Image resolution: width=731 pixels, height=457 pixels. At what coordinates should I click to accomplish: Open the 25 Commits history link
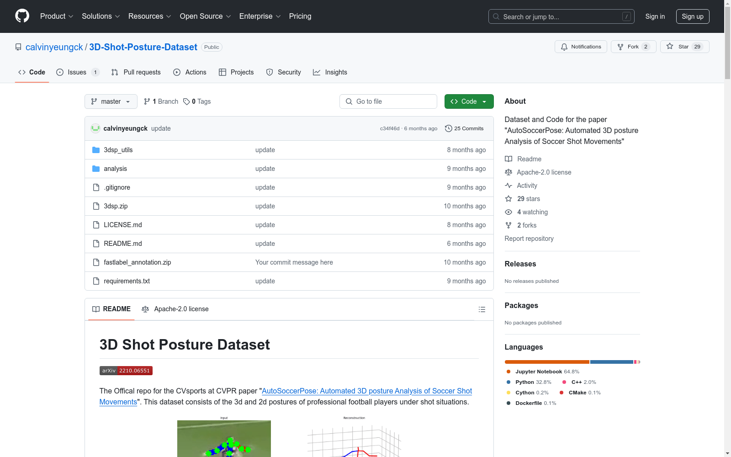point(464,128)
